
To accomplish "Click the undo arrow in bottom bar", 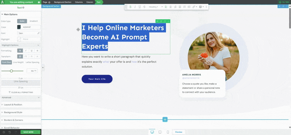I will coord(10,132).
